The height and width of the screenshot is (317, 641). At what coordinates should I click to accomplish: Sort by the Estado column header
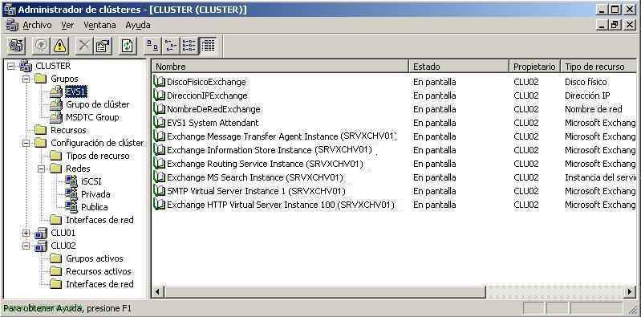(460, 67)
